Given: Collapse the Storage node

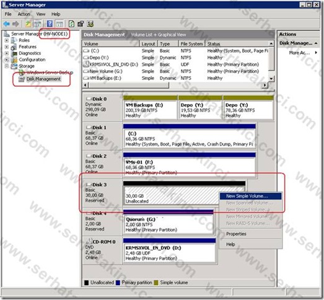Looking at the screenshot, I should [7, 66].
